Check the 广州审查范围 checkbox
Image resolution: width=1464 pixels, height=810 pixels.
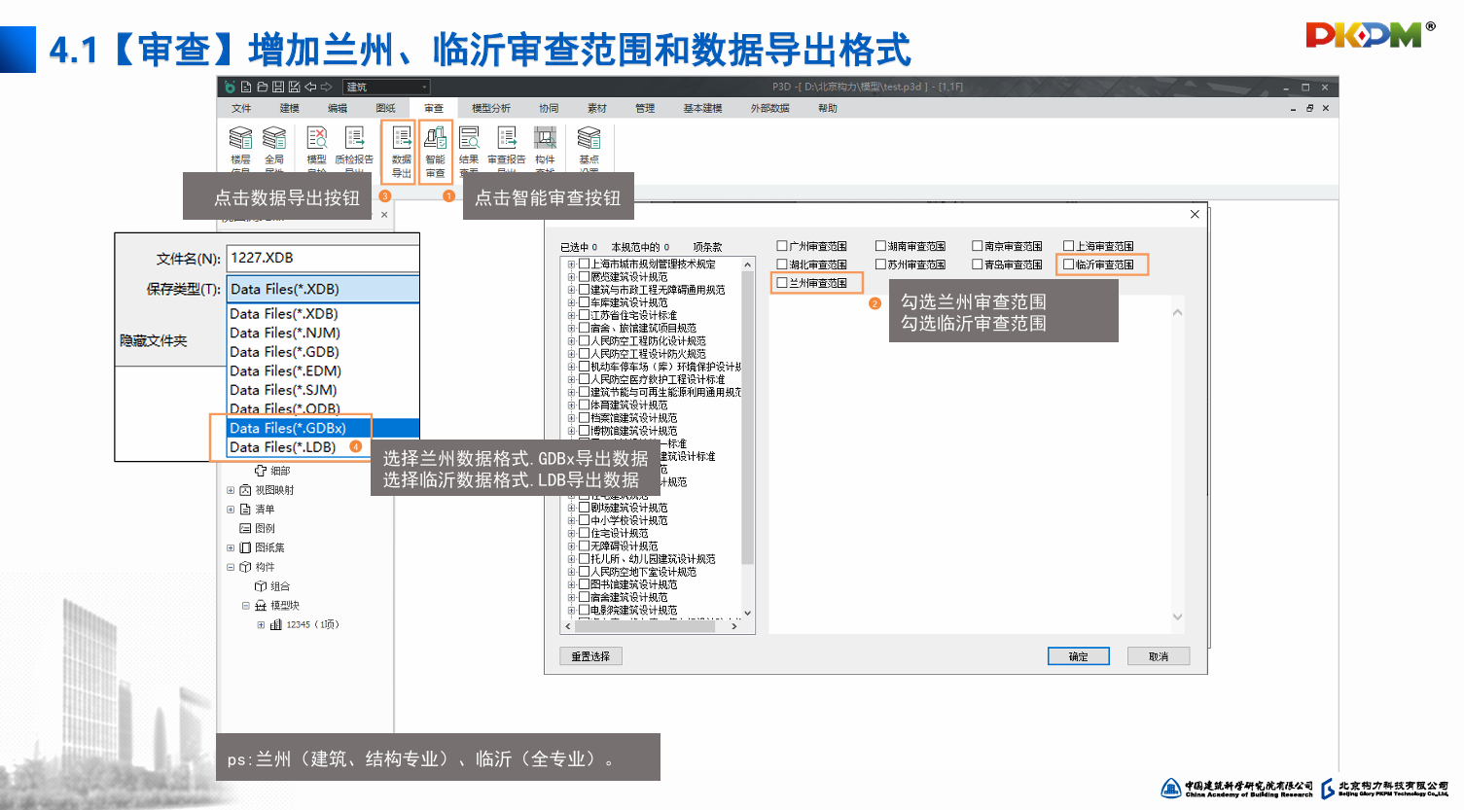point(782,246)
